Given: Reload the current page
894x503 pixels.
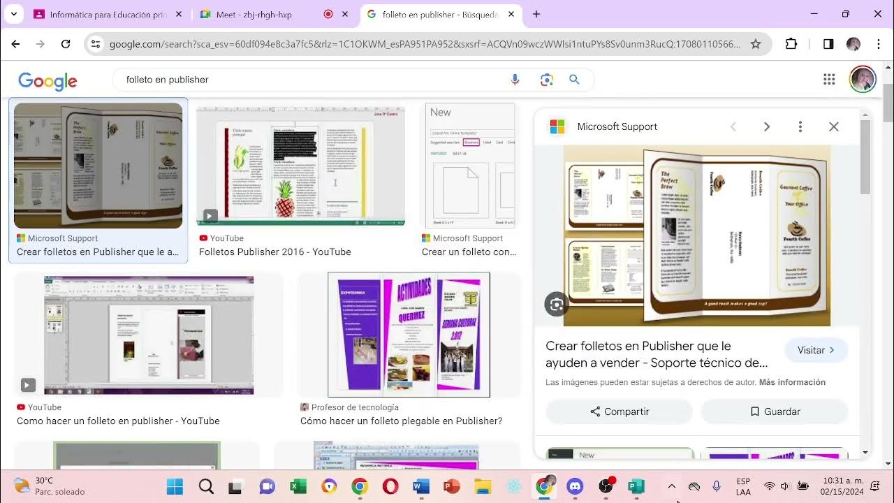Looking at the screenshot, I should [66, 44].
